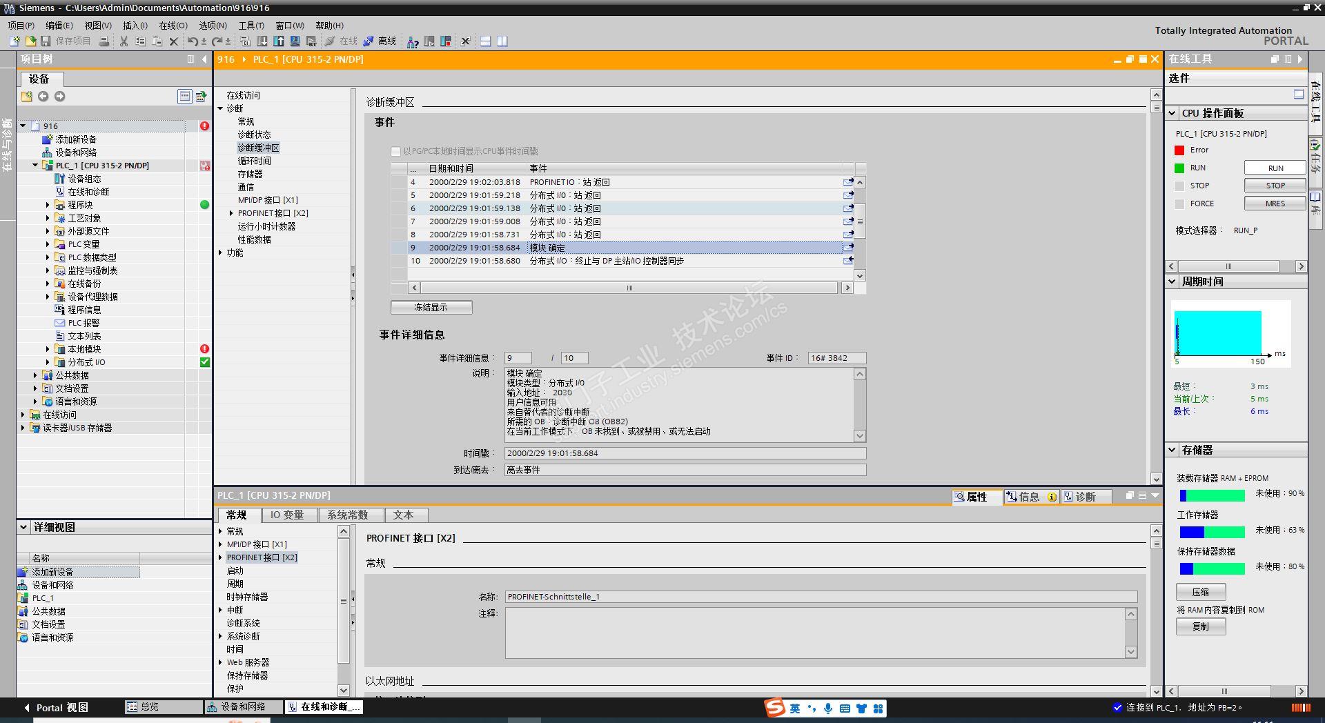The image size is (1325, 723).
Task: Click the print icon in the toolbar
Action: point(104,41)
